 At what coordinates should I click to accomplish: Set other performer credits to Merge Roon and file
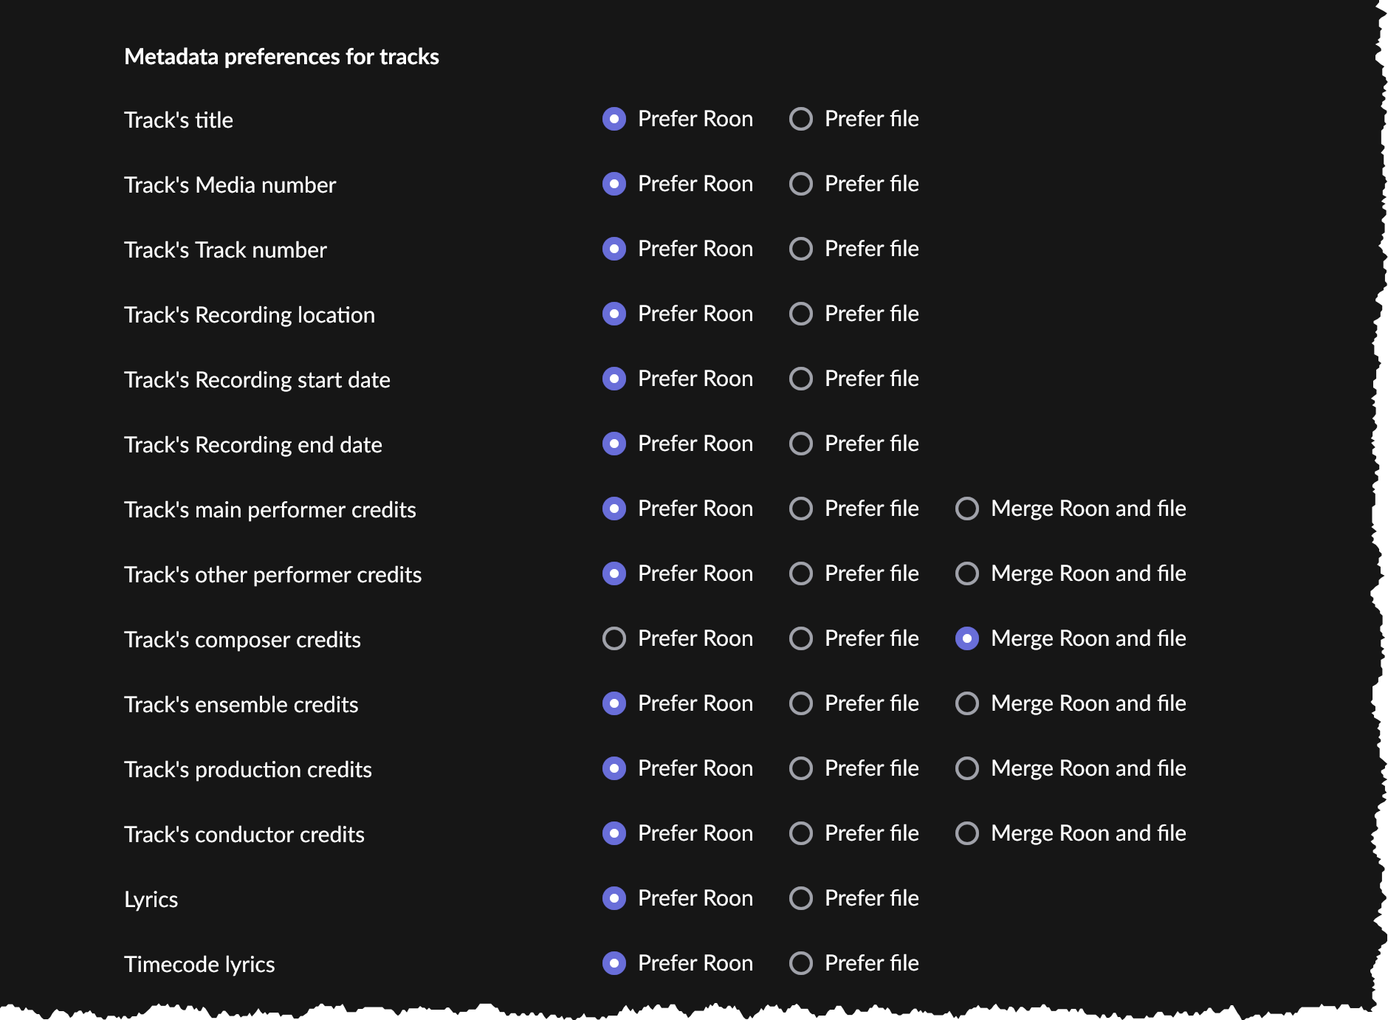click(x=967, y=573)
